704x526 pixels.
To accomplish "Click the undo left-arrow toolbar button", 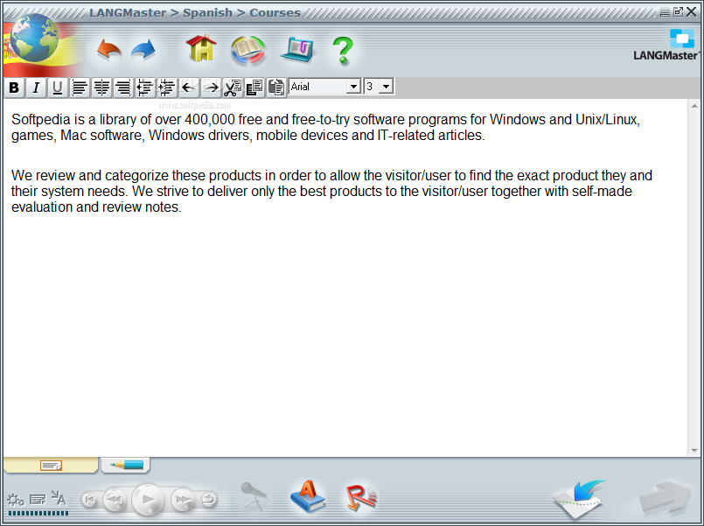I will [189, 88].
